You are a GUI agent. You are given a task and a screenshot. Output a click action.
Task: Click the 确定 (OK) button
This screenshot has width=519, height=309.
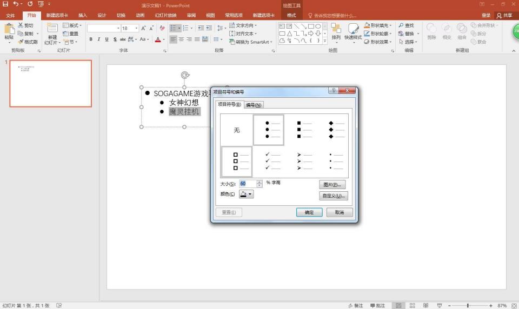pos(309,212)
